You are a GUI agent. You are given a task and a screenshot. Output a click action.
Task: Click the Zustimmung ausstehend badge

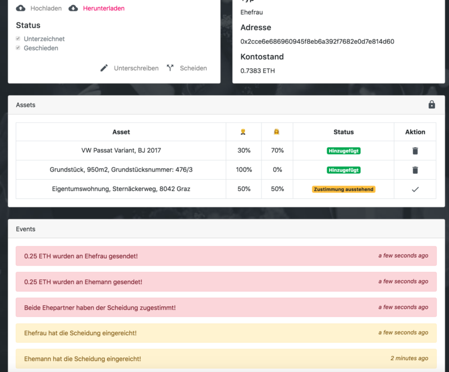343,189
